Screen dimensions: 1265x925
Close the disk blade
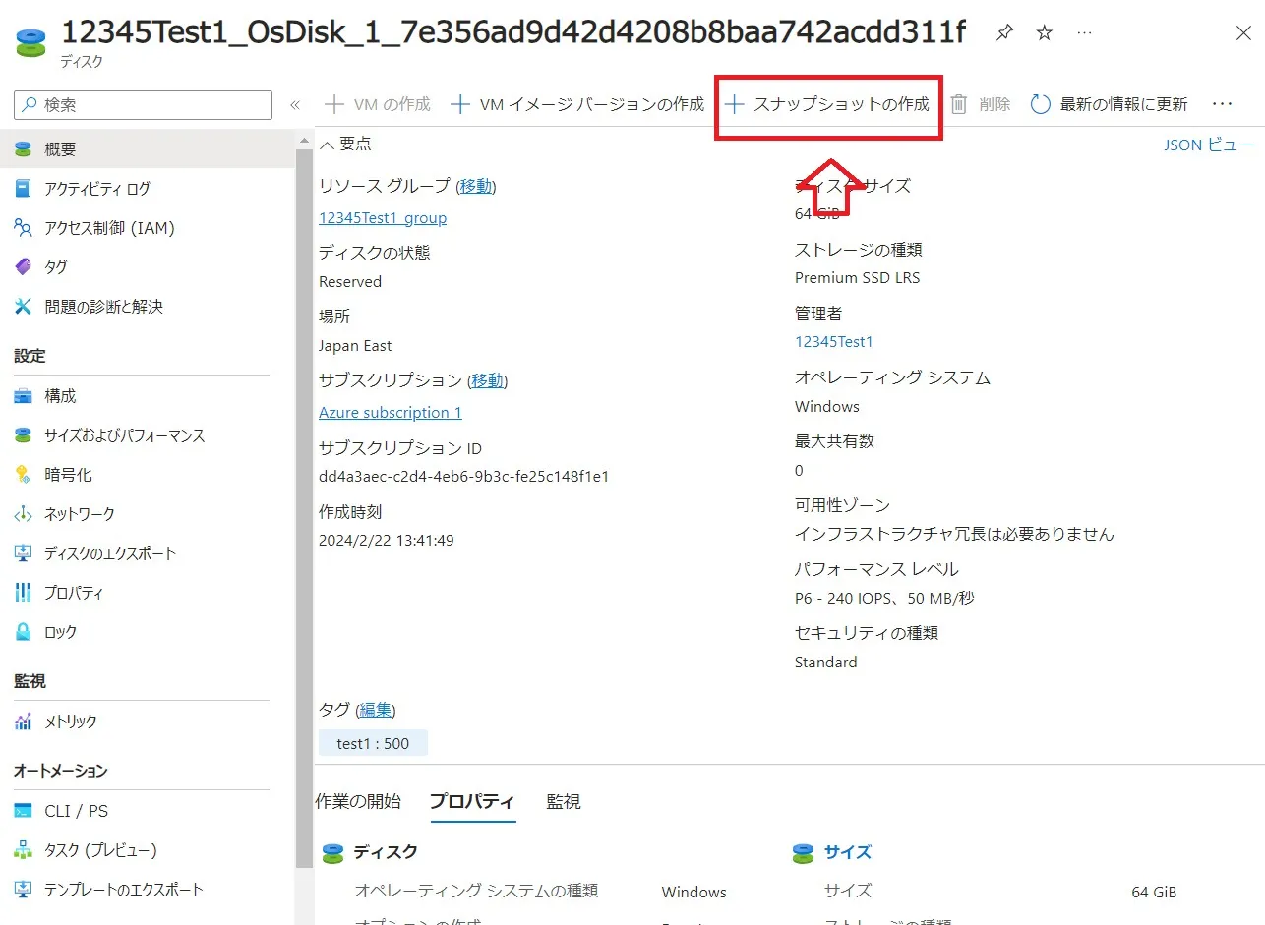(1243, 33)
